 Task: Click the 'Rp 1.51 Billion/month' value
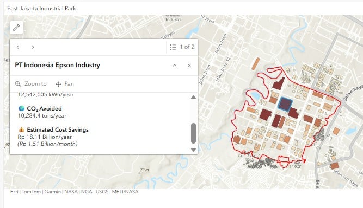(47, 144)
